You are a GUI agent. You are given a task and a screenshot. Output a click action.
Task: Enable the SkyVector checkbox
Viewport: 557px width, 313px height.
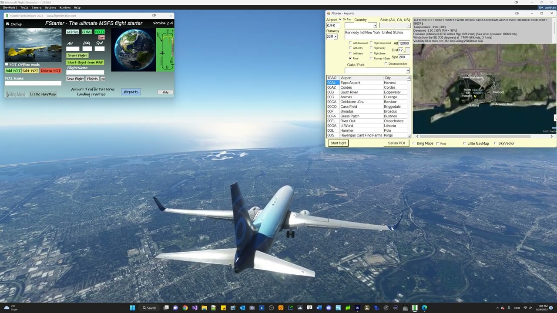[496, 143]
